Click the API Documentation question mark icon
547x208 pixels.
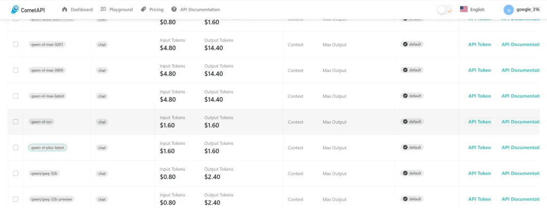point(174,10)
